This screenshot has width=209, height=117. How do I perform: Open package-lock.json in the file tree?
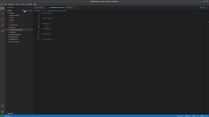click(15, 34)
